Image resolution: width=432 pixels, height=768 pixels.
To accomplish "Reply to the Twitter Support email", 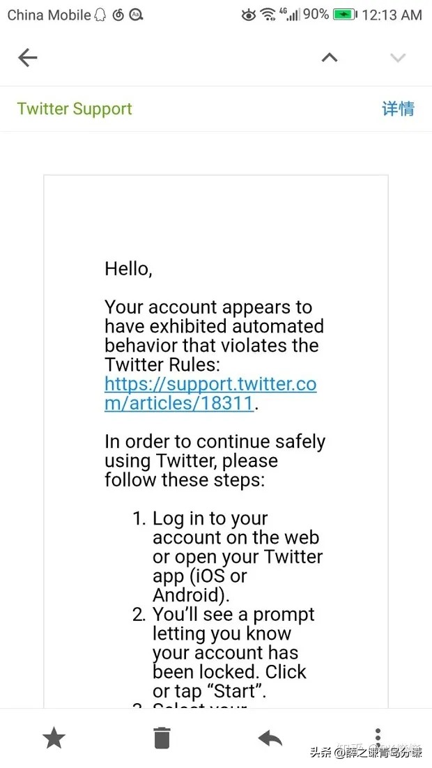I will click(270, 737).
